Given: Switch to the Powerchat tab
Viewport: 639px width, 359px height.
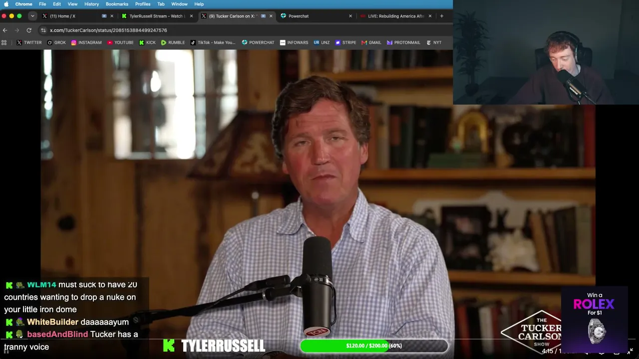Looking at the screenshot, I should coord(316,16).
